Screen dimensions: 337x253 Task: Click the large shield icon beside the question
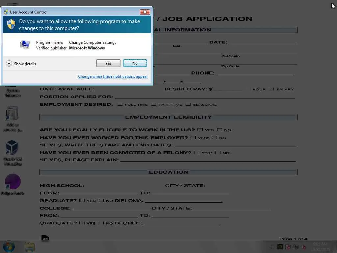pyautogui.click(x=11, y=24)
